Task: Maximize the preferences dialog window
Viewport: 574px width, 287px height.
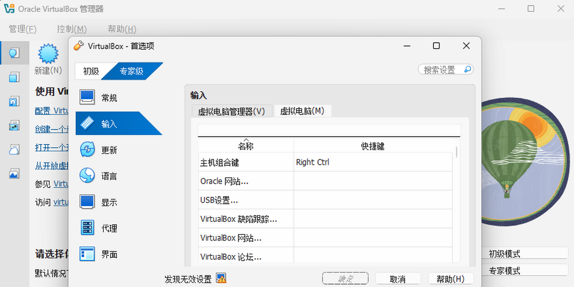Action: (436, 46)
